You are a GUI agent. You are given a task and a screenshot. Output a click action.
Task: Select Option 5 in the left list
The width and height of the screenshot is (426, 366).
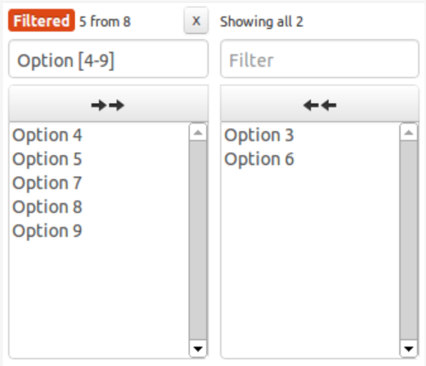click(x=99, y=159)
